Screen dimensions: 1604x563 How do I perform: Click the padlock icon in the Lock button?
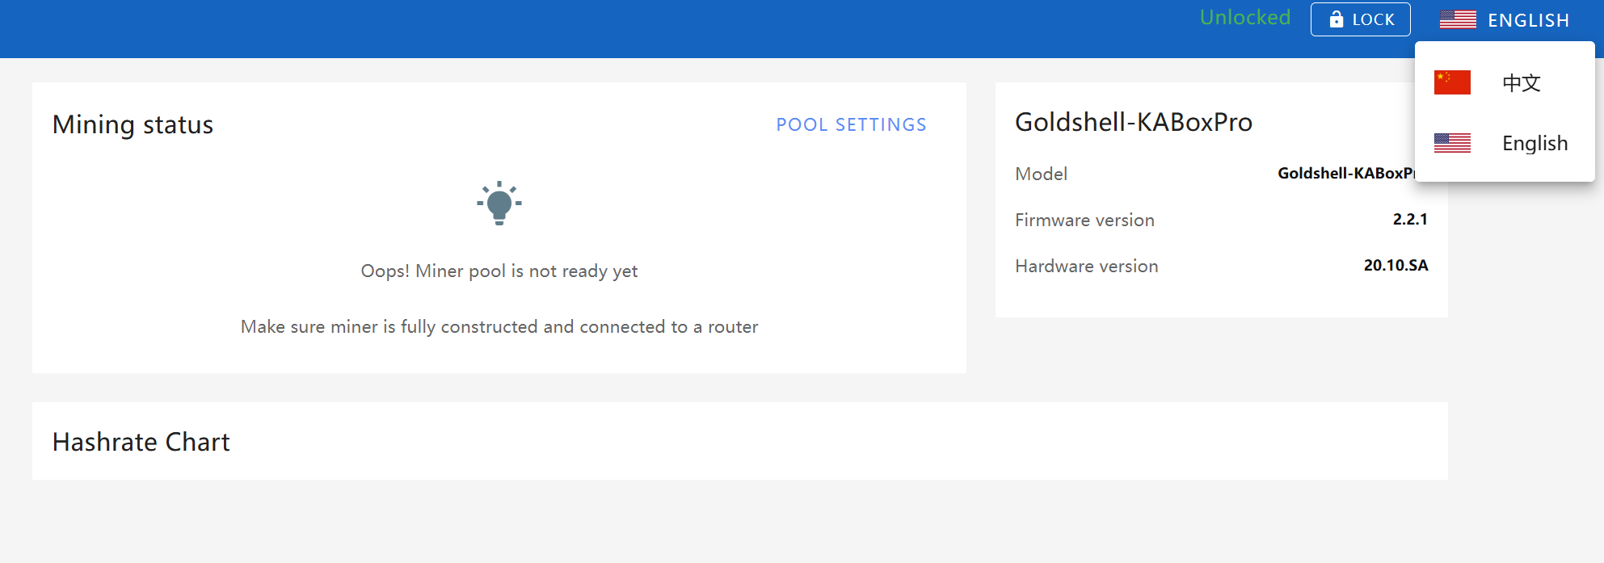point(1337,19)
